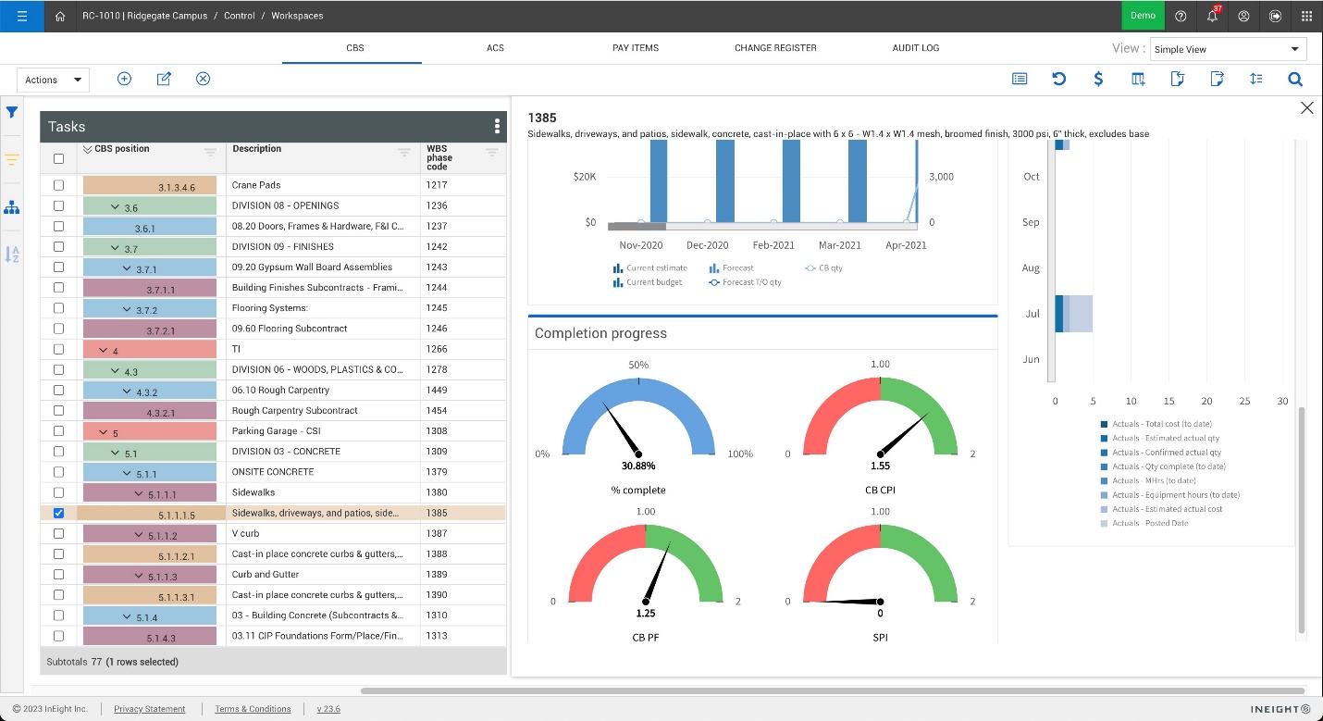Open the Tasks panel three-dot menu
This screenshot has height=721, width=1323.
pos(497,127)
